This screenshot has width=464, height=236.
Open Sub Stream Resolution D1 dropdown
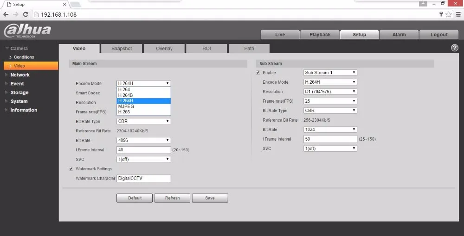330,92
